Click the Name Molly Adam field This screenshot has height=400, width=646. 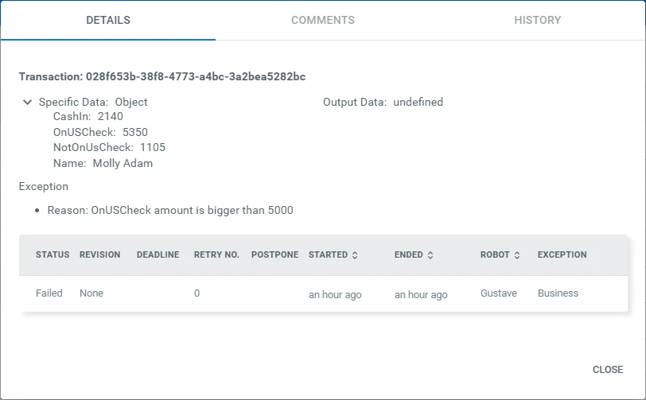[103, 164]
